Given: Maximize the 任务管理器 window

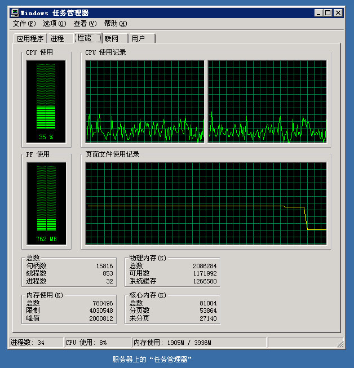Looking at the screenshot, I should 328,12.
